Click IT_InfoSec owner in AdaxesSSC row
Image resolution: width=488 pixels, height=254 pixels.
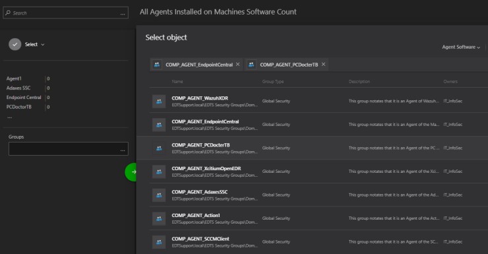click(x=453, y=195)
